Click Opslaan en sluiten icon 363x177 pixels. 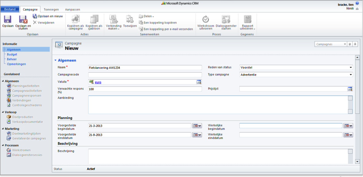(x=23, y=19)
